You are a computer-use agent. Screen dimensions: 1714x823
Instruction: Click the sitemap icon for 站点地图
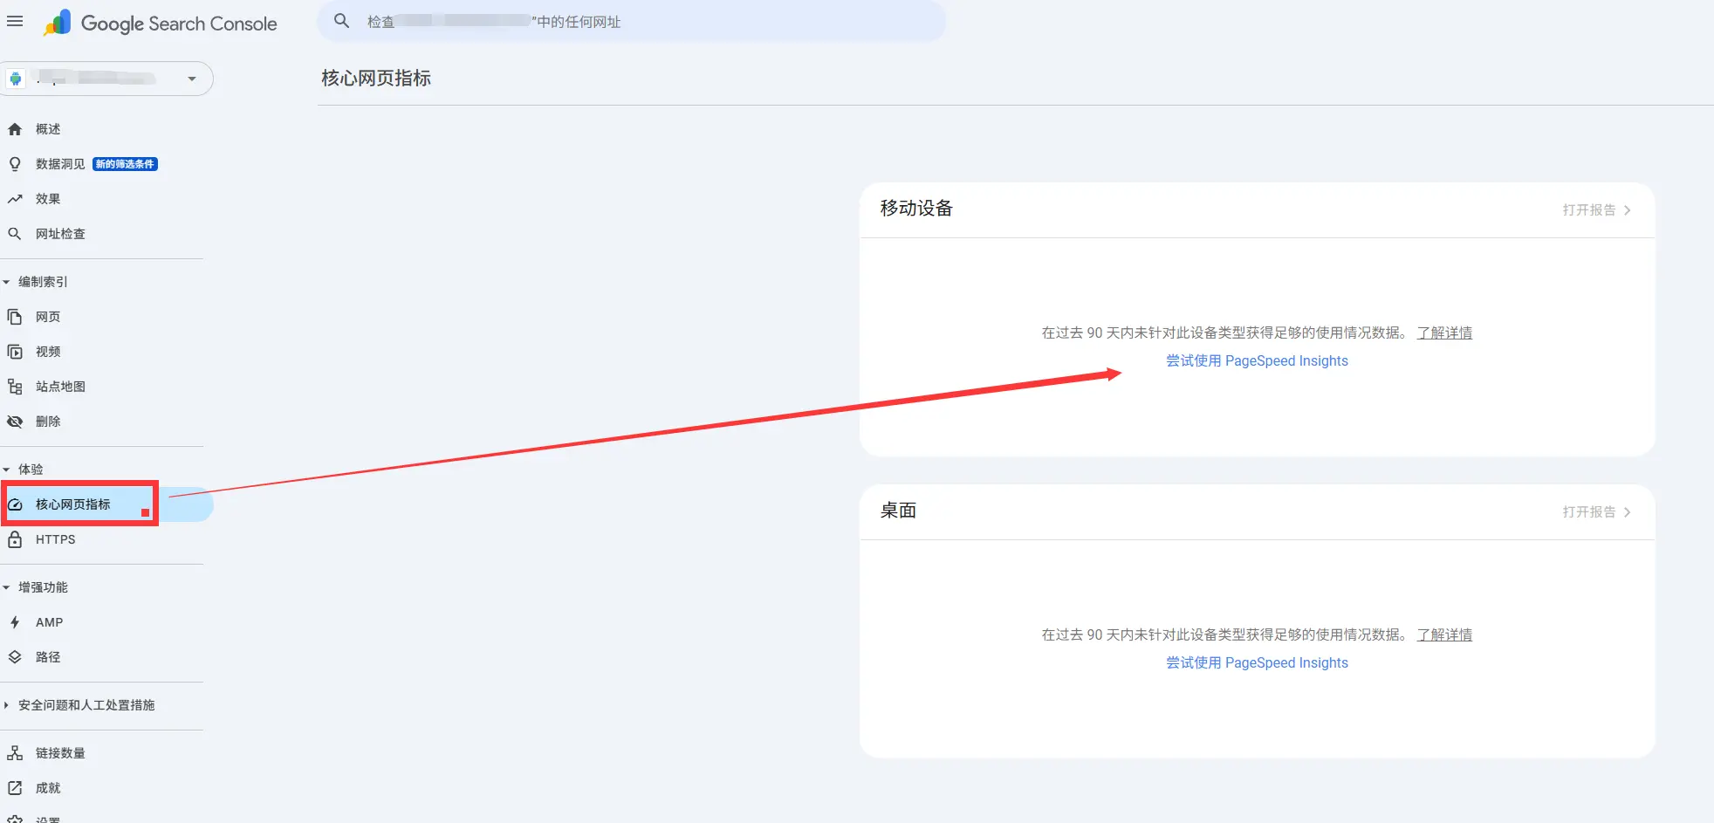pos(15,387)
